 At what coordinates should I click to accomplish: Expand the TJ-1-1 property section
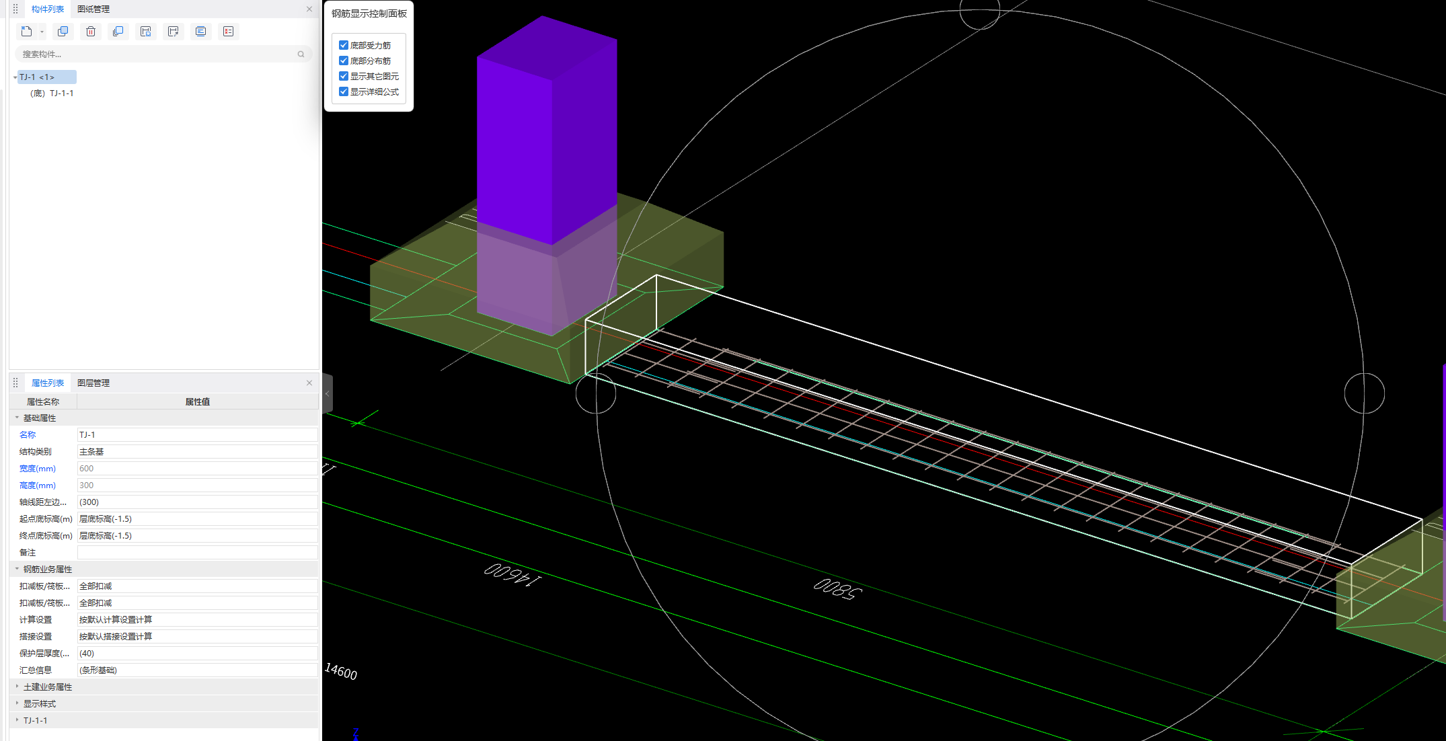17,720
